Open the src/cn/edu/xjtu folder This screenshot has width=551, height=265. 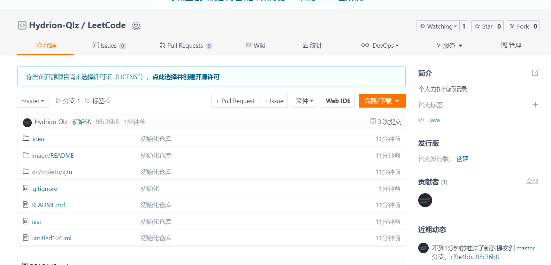point(52,172)
